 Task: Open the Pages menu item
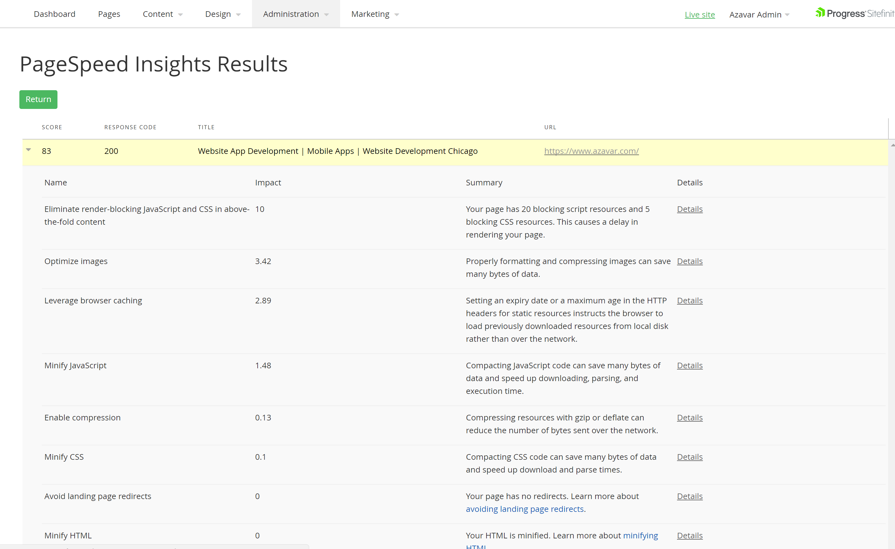click(x=109, y=14)
